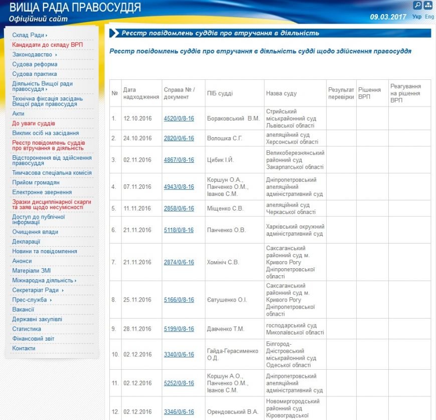Viewport: 436px width, 420px height.
Task: Open document 4943/0/8-16
Action: click(x=179, y=187)
